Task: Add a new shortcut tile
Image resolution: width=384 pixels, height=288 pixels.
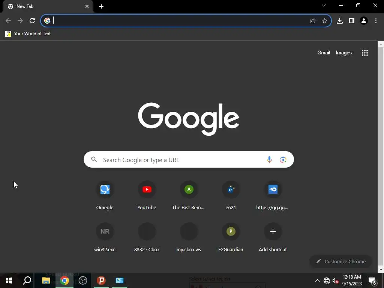Action: (273, 237)
